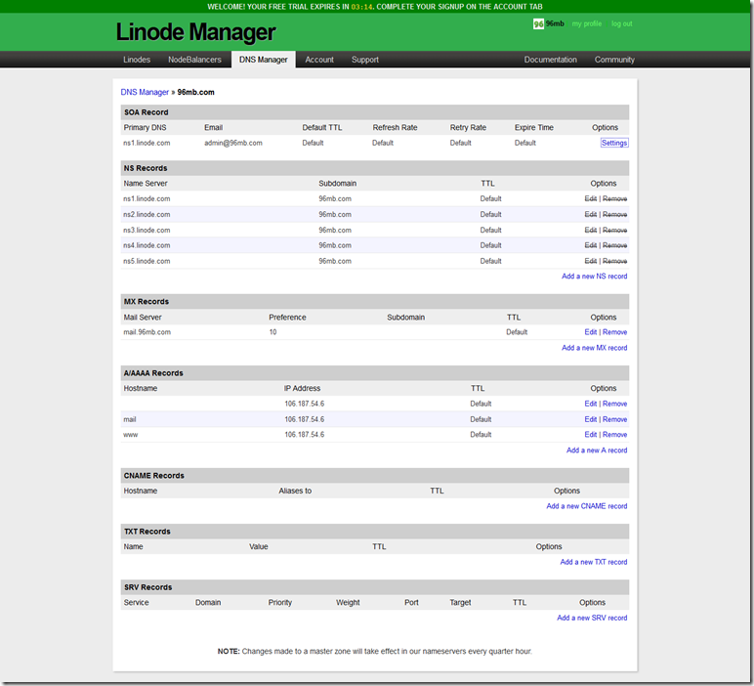Image resolution: width=754 pixels, height=686 pixels.
Task: Click the DNS Manager breadcrumb link
Action: coord(145,92)
